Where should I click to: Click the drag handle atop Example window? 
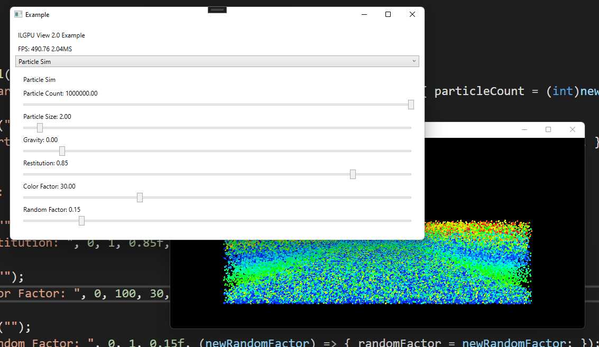(217, 10)
